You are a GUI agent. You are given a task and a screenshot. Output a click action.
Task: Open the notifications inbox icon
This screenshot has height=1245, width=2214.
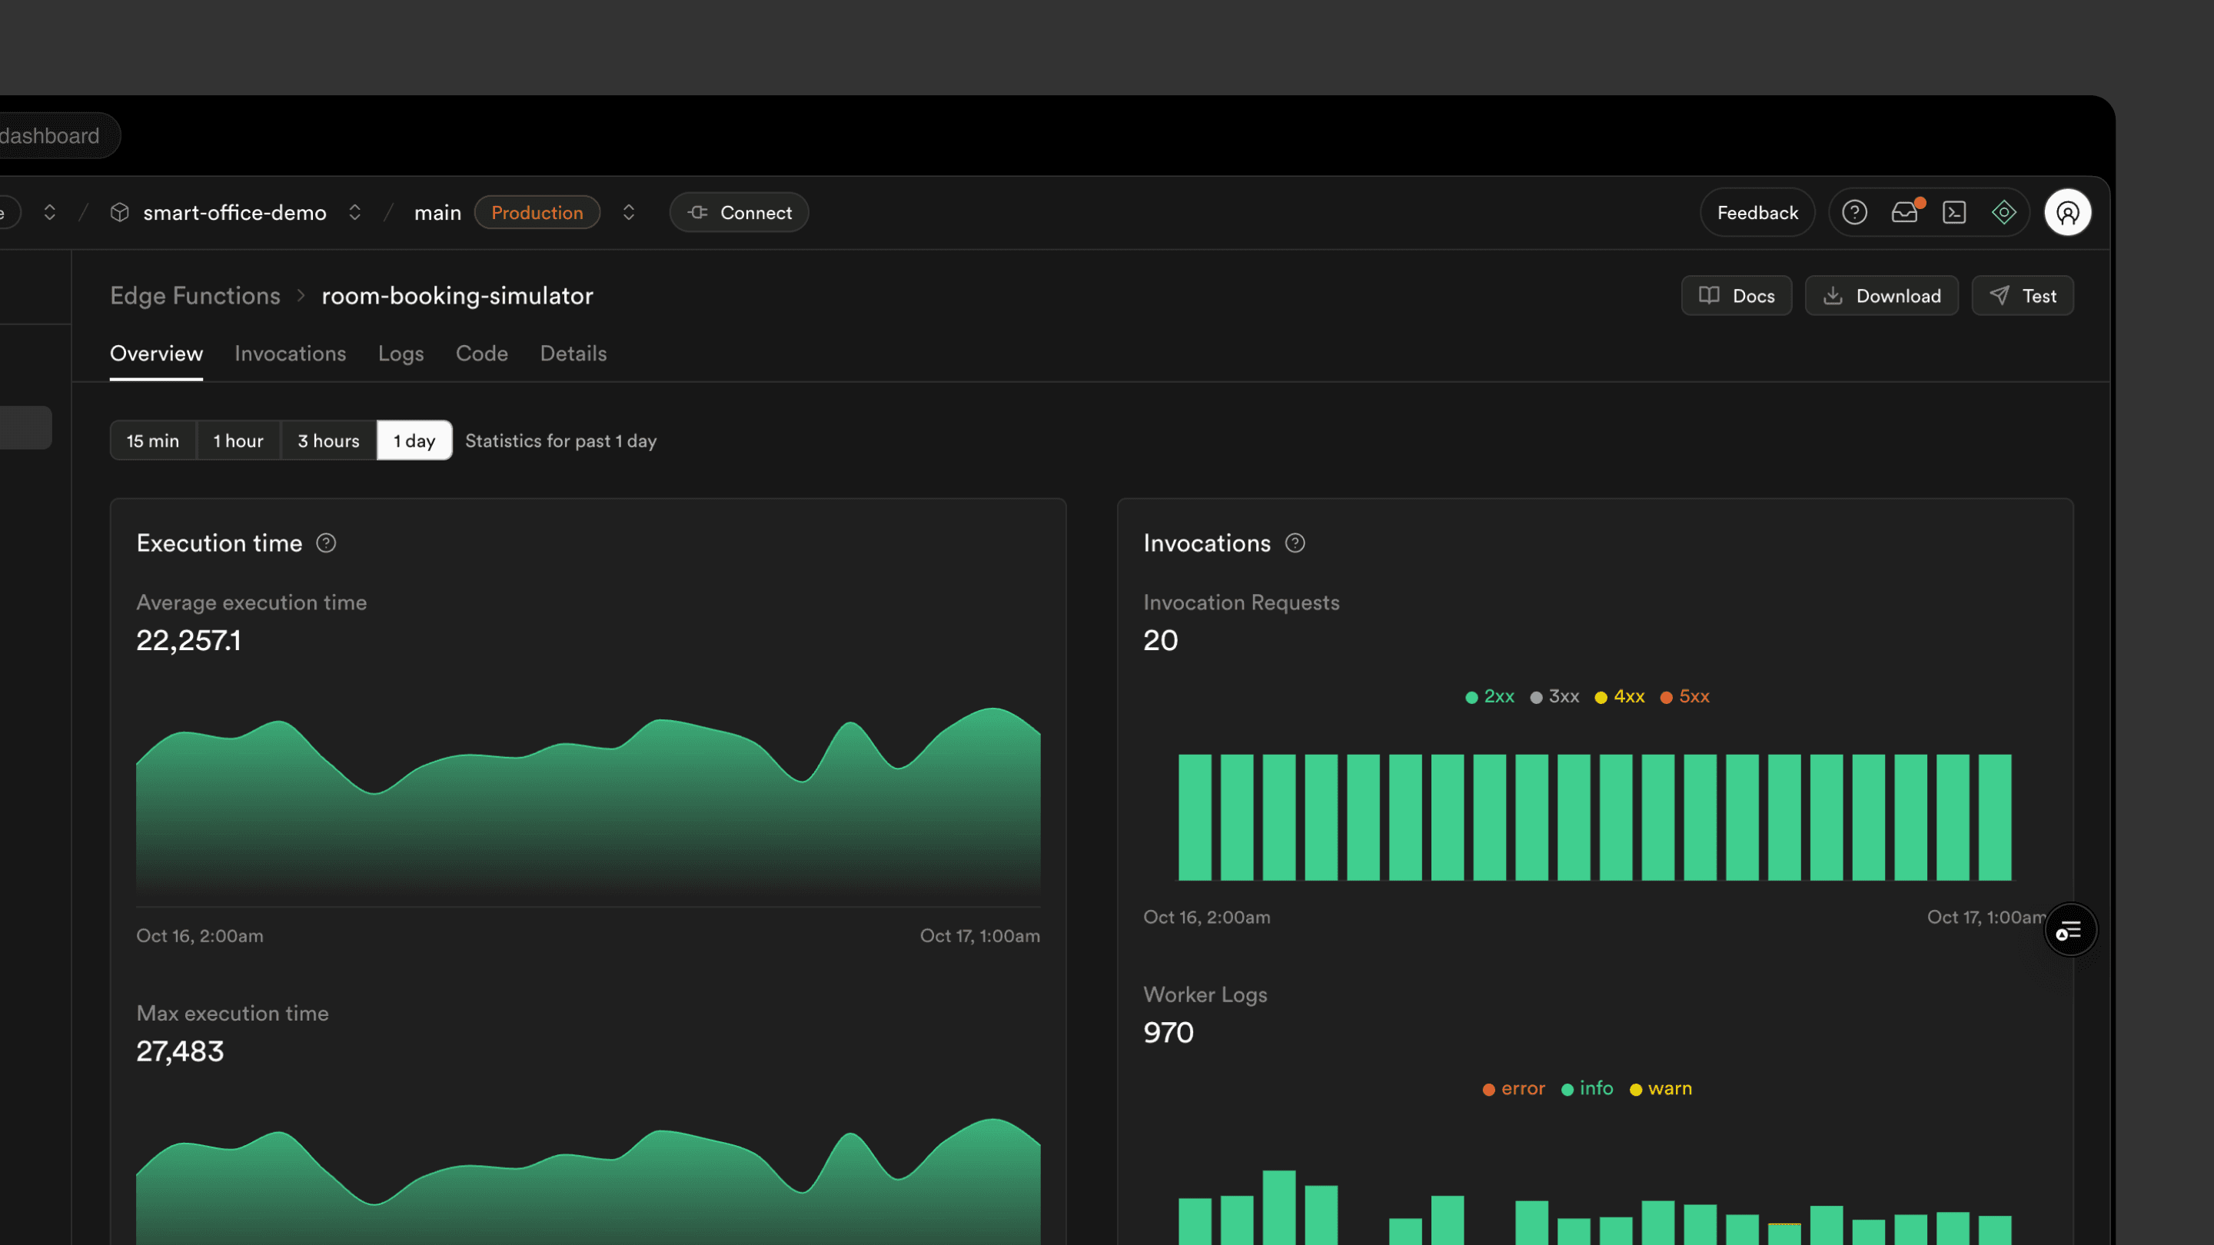coord(1905,212)
